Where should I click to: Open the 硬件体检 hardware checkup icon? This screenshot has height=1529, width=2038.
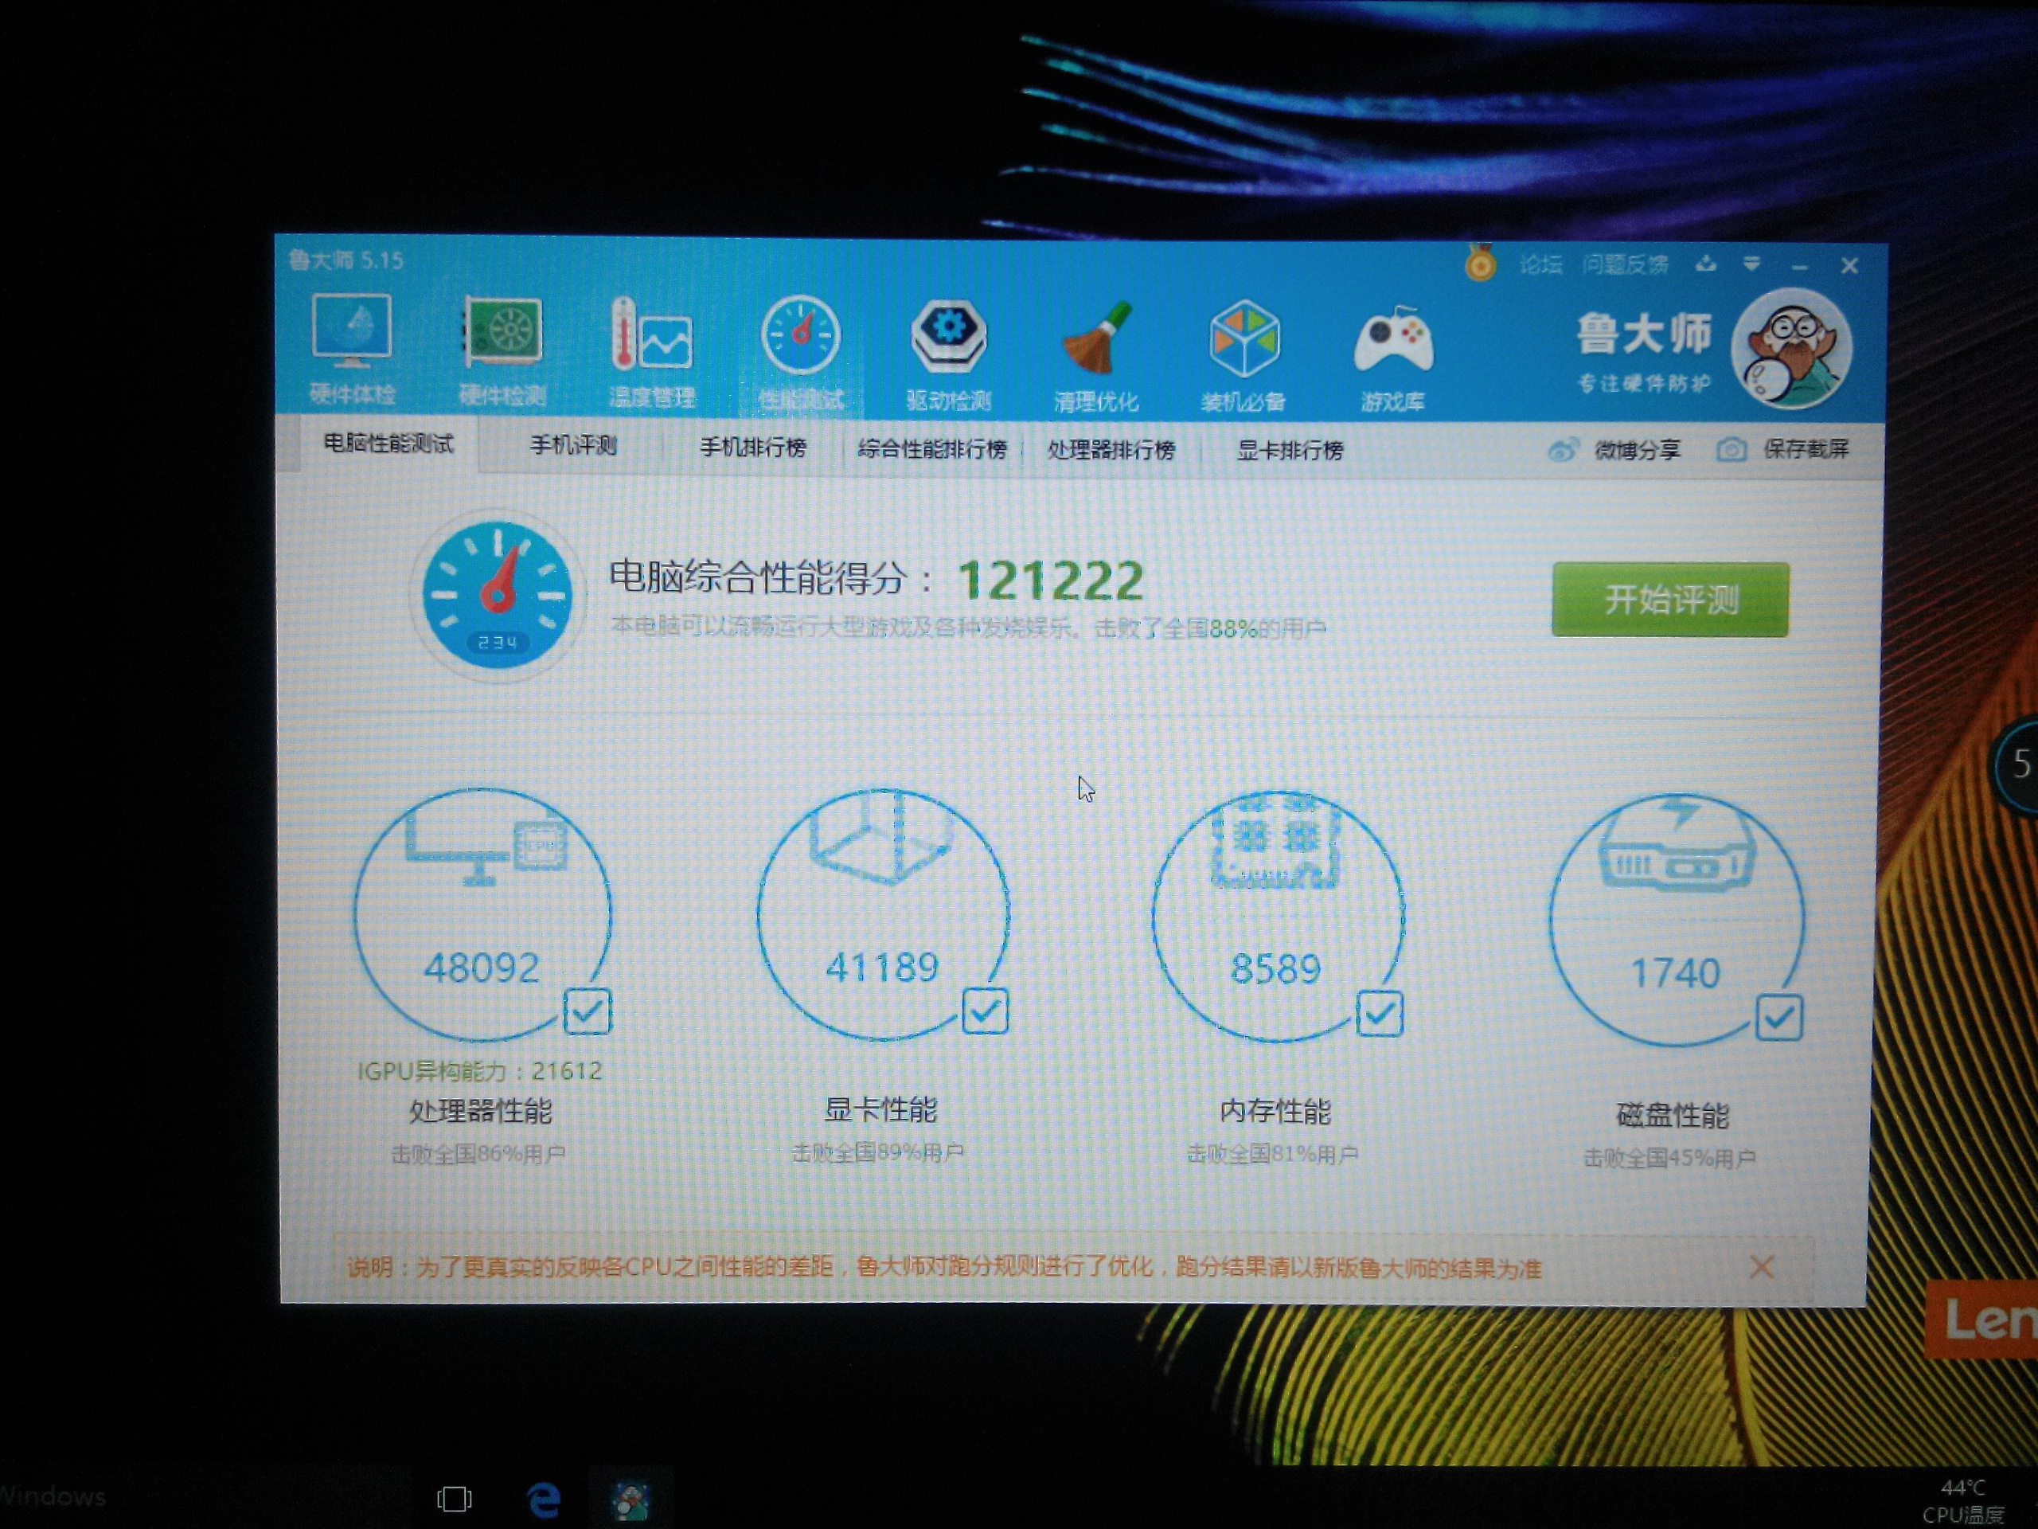coord(352,350)
